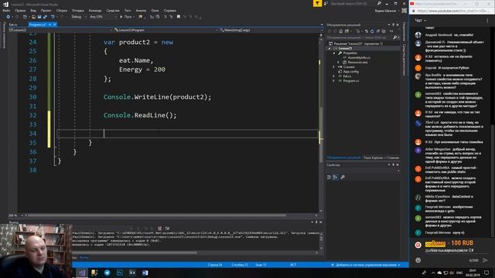Expand the Ссылки references node
The height and width of the screenshot is (278, 495).
pyautogui.click(x=334, y=67)
